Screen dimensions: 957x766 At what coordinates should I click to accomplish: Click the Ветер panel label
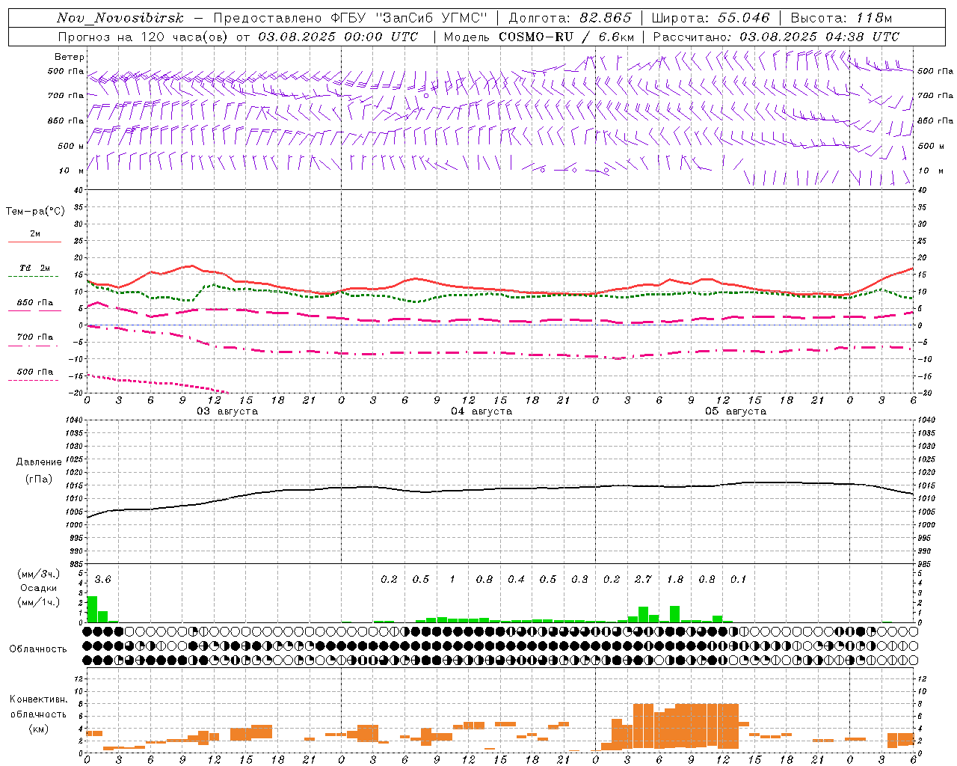[70, 57]
